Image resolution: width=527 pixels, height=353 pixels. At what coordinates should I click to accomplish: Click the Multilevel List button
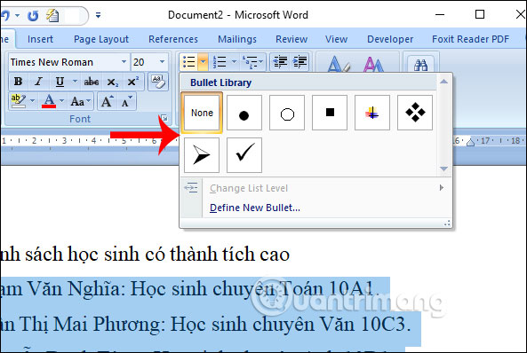point(252,62)
